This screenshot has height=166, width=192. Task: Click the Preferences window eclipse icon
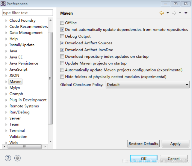[x=3, y=4]
